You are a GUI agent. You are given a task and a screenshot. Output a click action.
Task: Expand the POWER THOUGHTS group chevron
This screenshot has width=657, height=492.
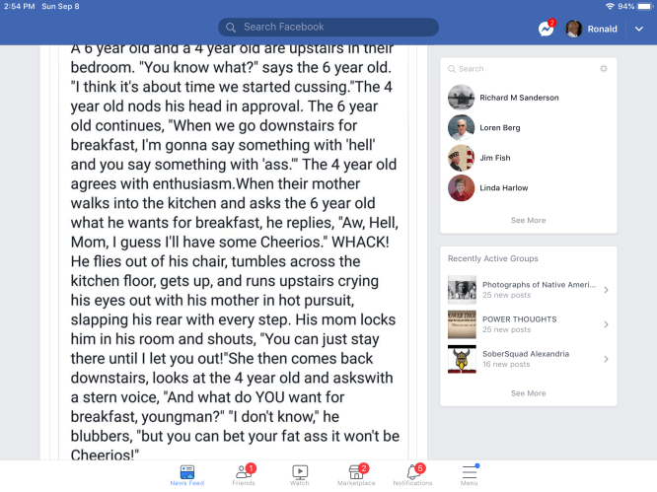pos(606,323)
